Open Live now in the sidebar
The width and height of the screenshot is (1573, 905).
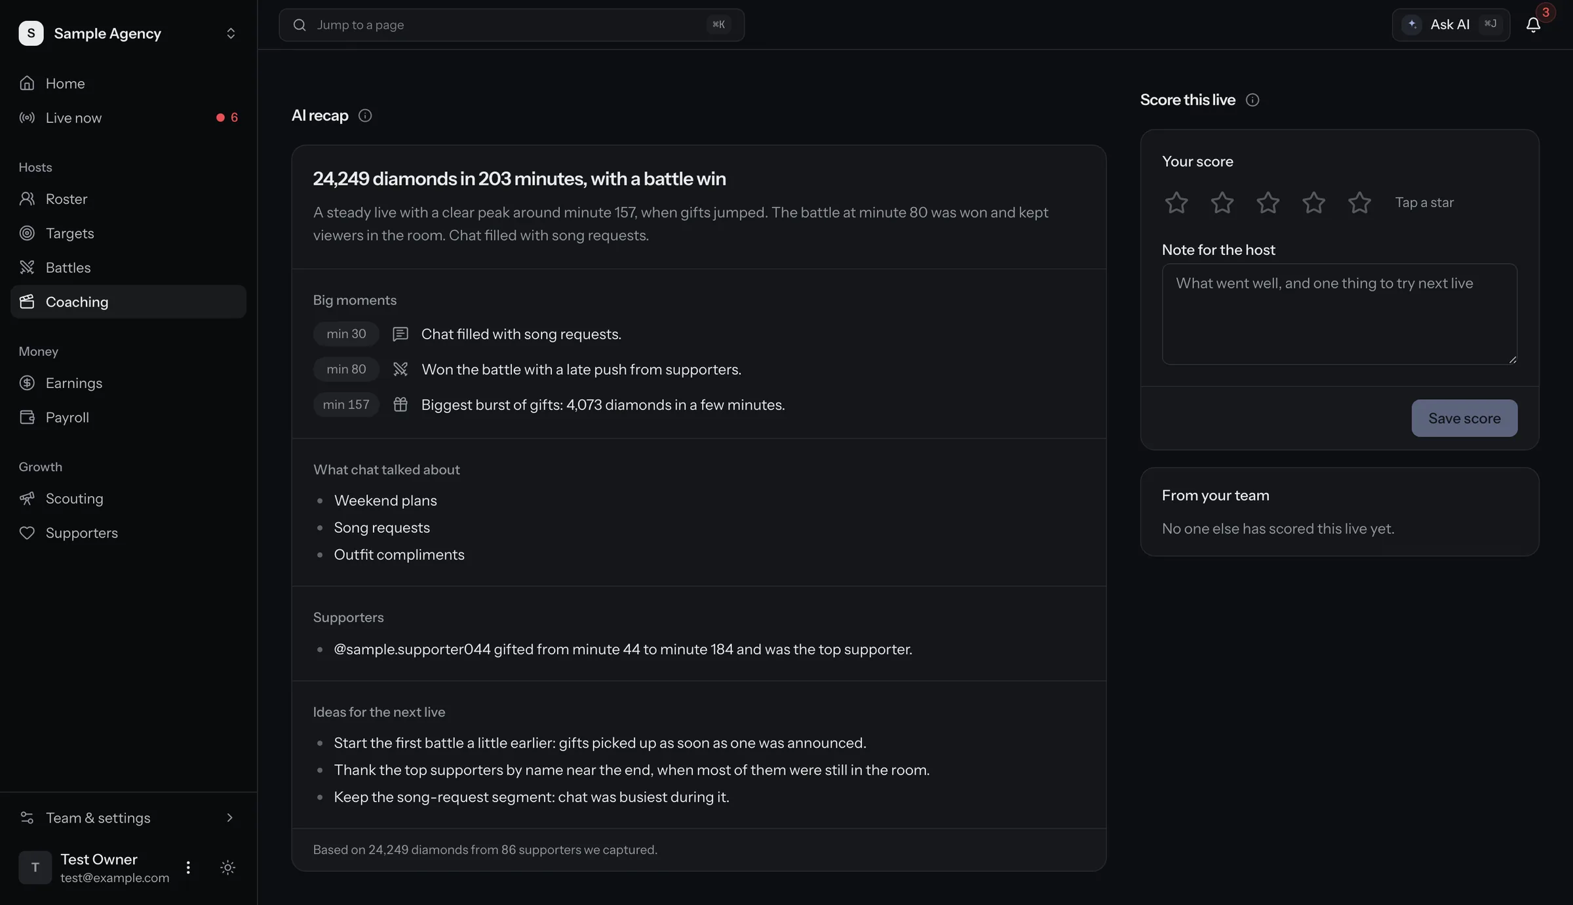128,118
